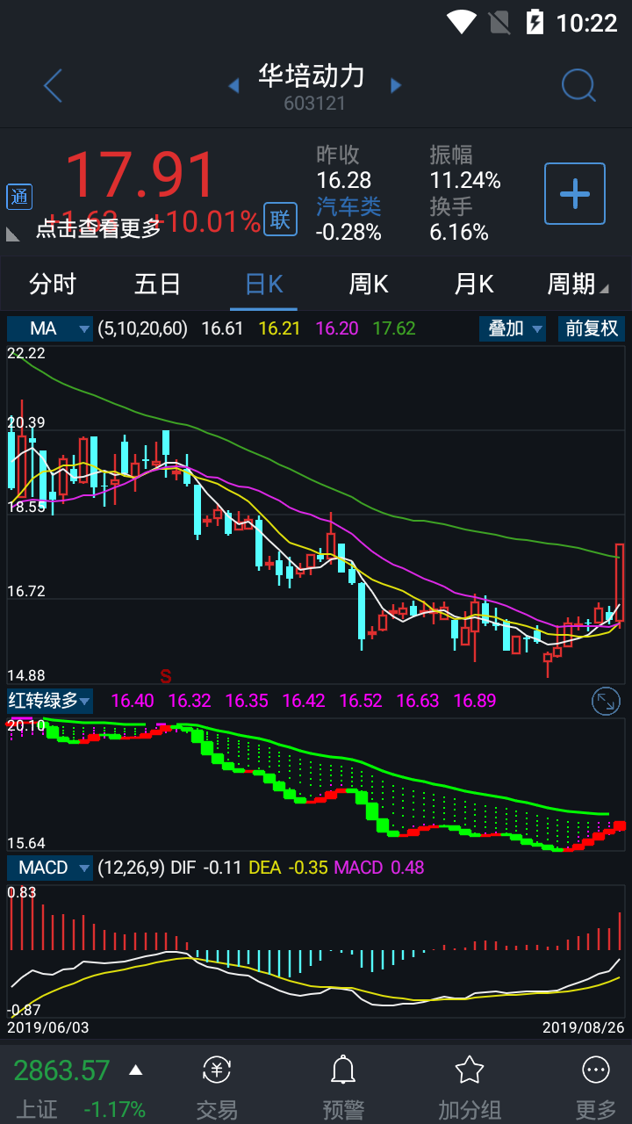Open 红转绿多 indicator dropdown
The width and height of the screenshot is (632, 1124).
pyautogui.click(x=50, y=701)
